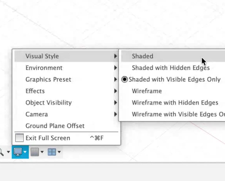The height and width of the screenshot is (181, 225).
Task: Open the Display Settings monitor icon
Action: click(x=18, y=152)
